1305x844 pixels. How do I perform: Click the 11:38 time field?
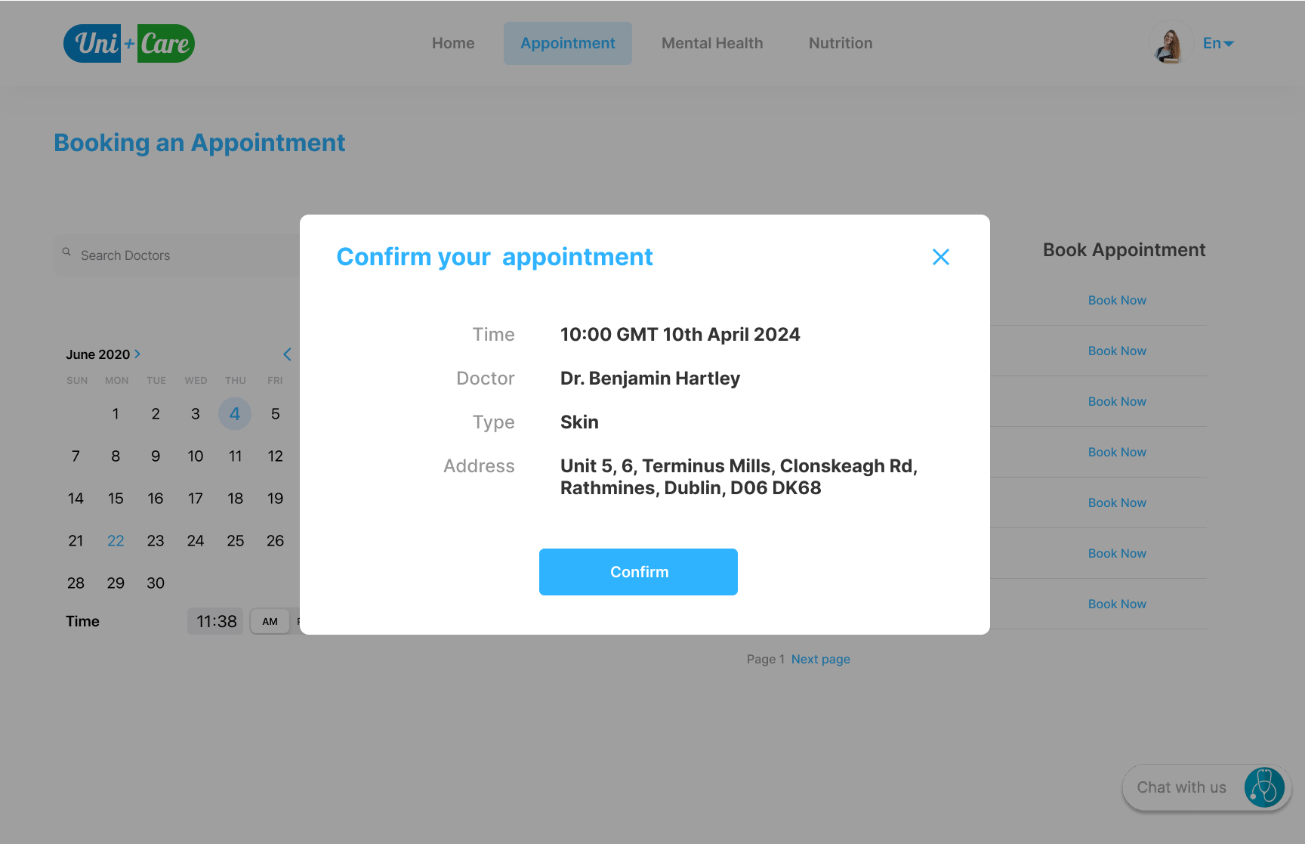(216, 621)
